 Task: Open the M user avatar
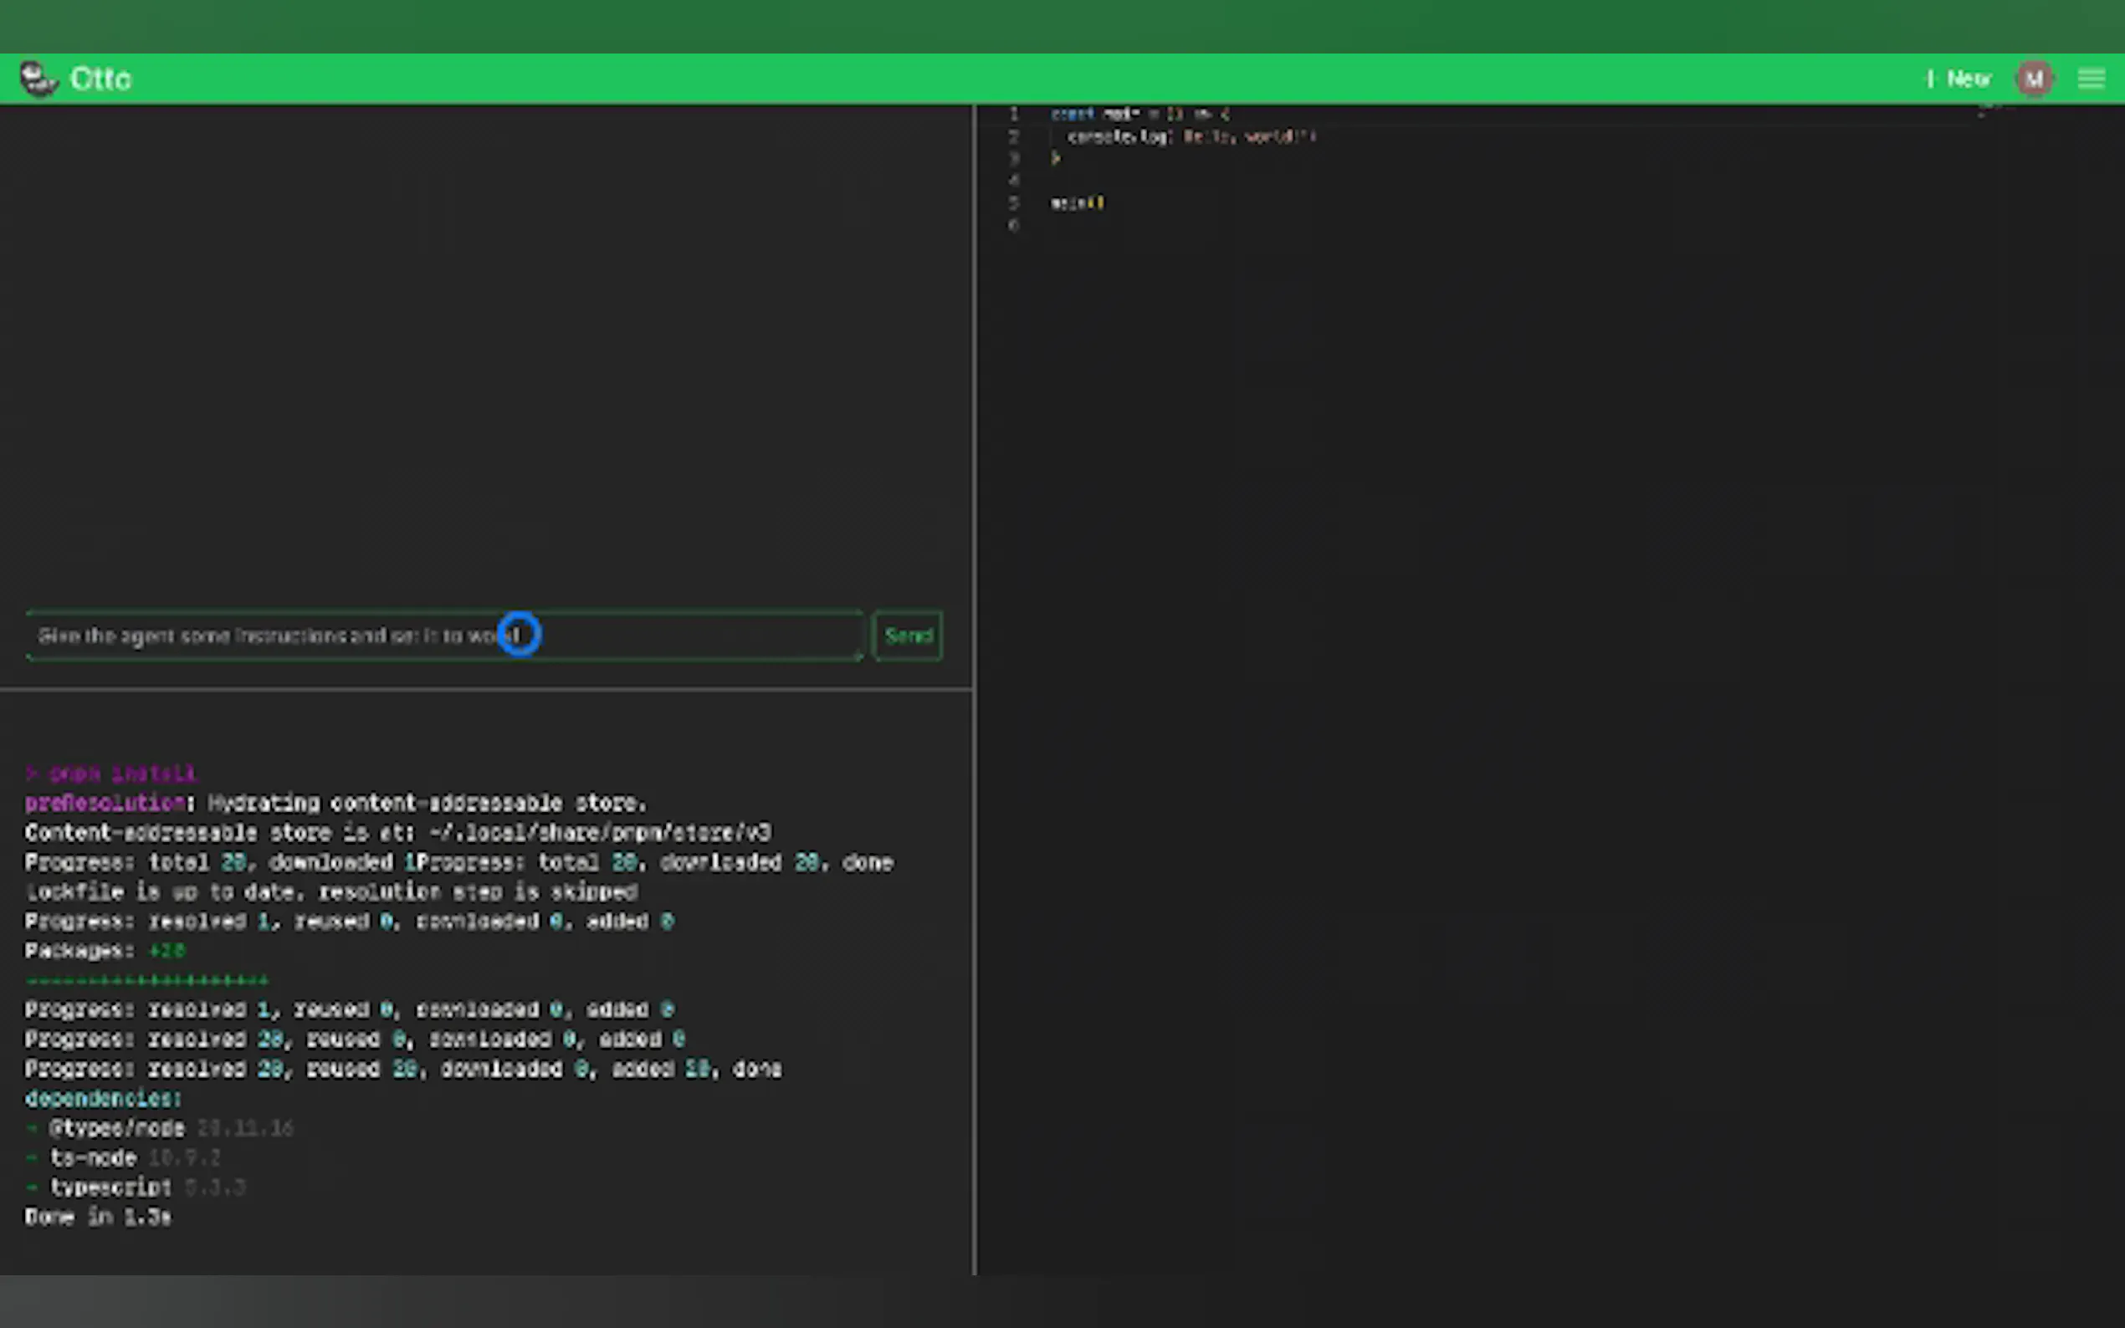click(2034, 79)
